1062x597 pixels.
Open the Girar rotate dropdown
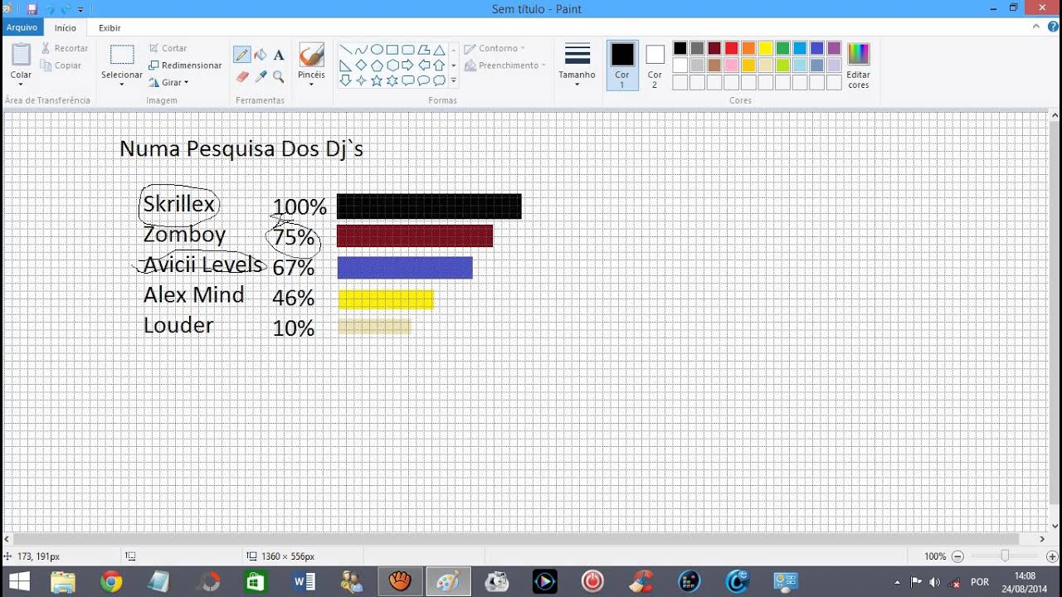[x=168, y=82]
